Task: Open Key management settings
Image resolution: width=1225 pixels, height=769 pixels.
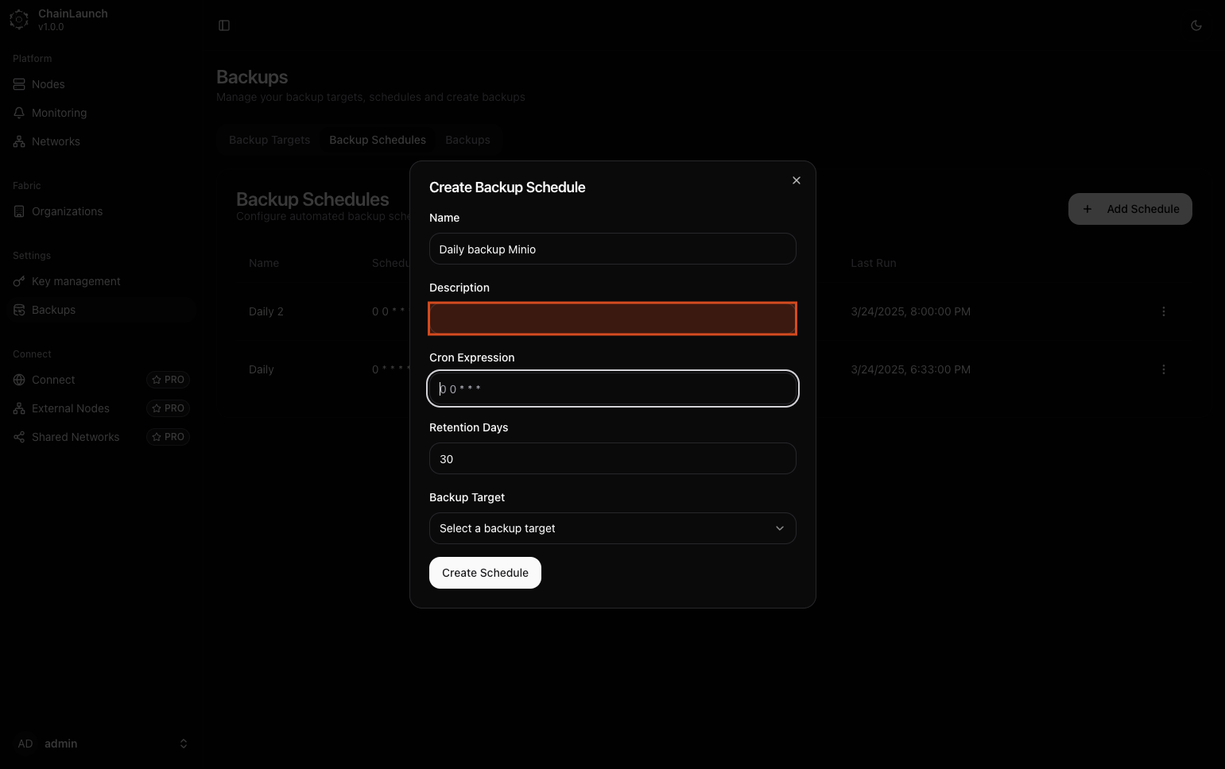Action: point(76,281)
